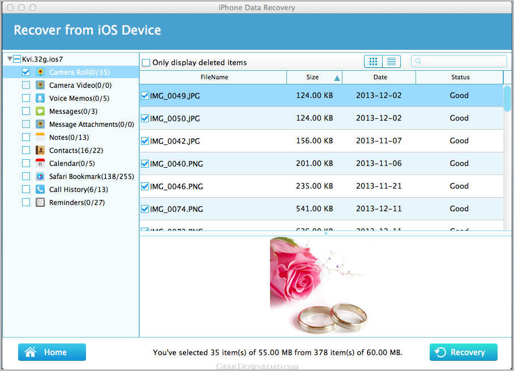Uncheck IMG_0040.PNG file checkbox
This screenshot has height=371, width=514.
click(x=144, y=164)
